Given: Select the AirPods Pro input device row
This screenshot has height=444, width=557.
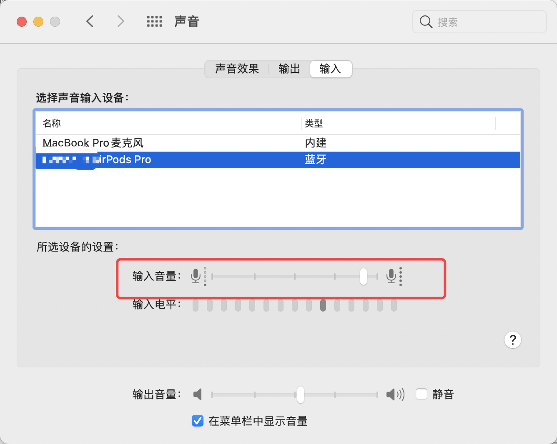Looking at the screenshot, I should pyautogui.click(x=278, y=160).
